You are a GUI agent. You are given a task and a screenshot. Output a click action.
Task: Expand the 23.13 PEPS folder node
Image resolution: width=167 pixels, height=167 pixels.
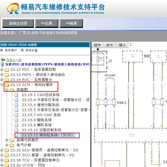pos(2,75)
